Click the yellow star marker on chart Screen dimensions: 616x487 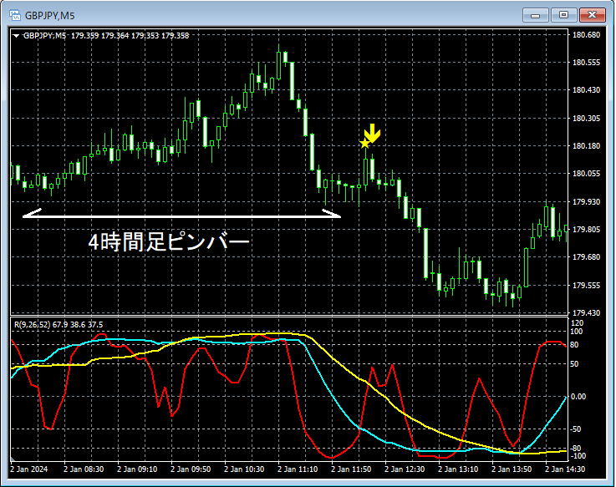tap(365, 144)
